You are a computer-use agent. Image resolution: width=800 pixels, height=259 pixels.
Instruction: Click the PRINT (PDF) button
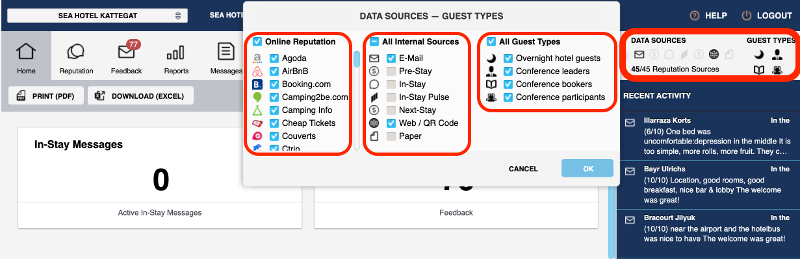[x=45, y=96]
